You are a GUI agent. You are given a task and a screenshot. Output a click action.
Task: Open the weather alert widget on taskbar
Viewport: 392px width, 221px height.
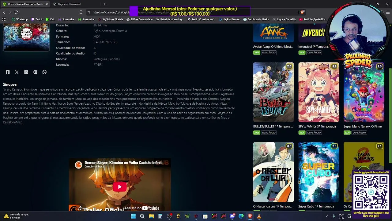(17, 216)
